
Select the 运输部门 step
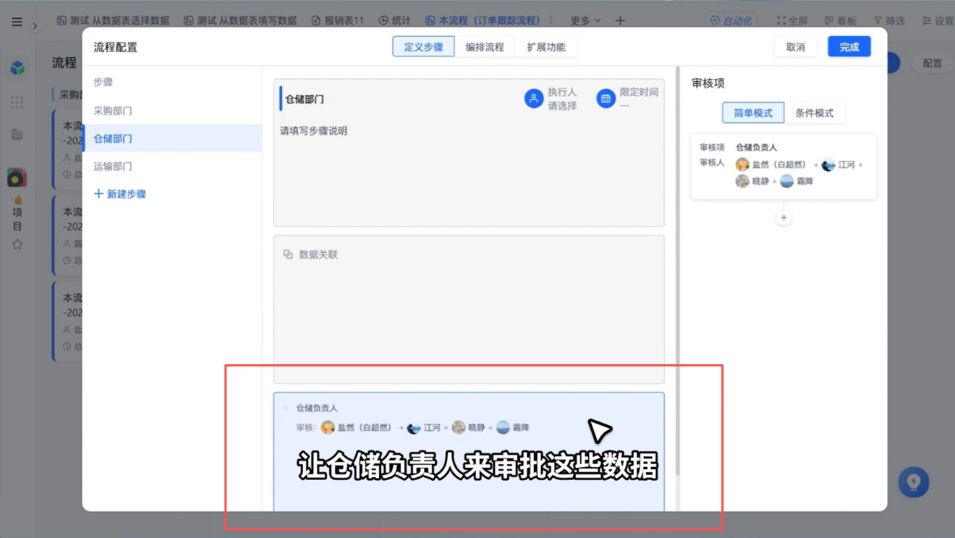point(172,166)
